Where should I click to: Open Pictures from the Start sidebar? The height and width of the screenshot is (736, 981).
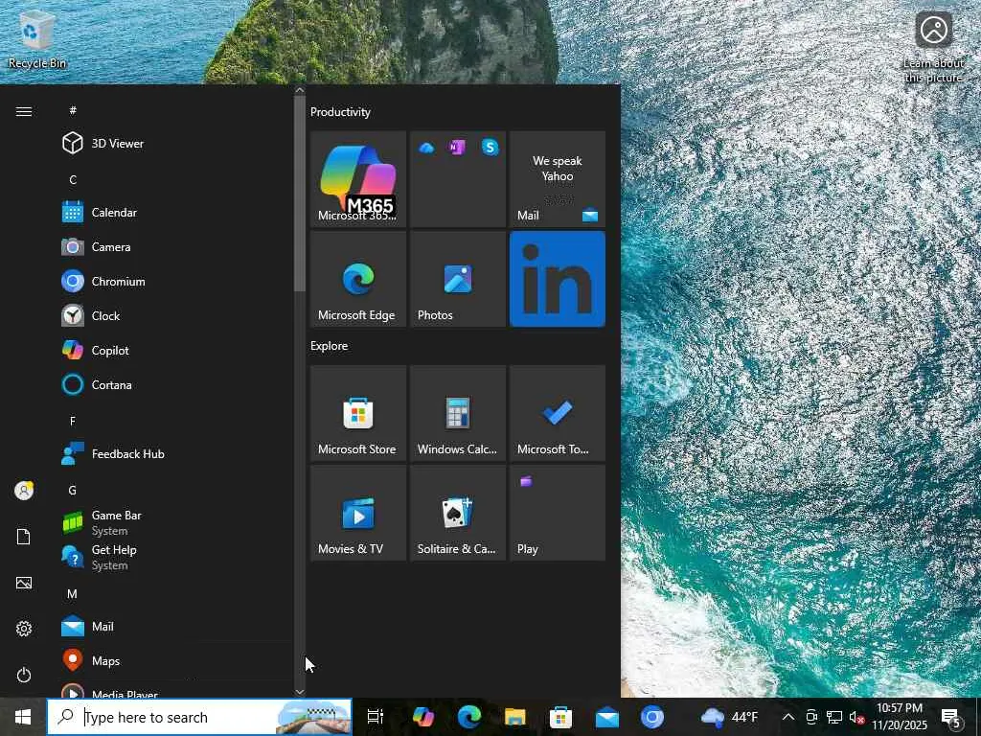click(x=24, y=583)
